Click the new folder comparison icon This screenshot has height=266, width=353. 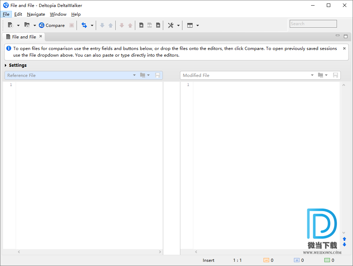point(27,25)
